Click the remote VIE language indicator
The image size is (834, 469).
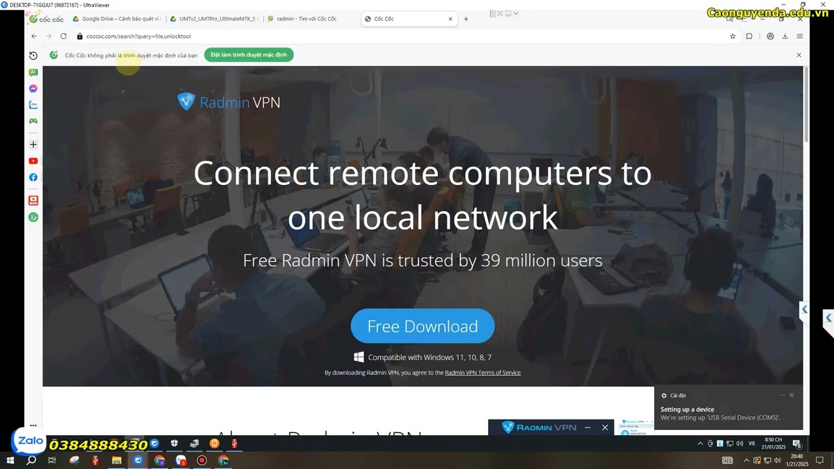pos(752,444)
